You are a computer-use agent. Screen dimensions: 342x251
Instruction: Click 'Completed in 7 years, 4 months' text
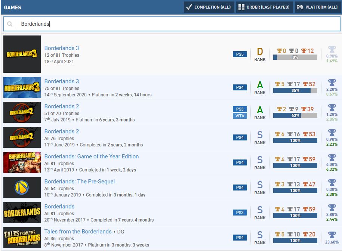point(122,220)
